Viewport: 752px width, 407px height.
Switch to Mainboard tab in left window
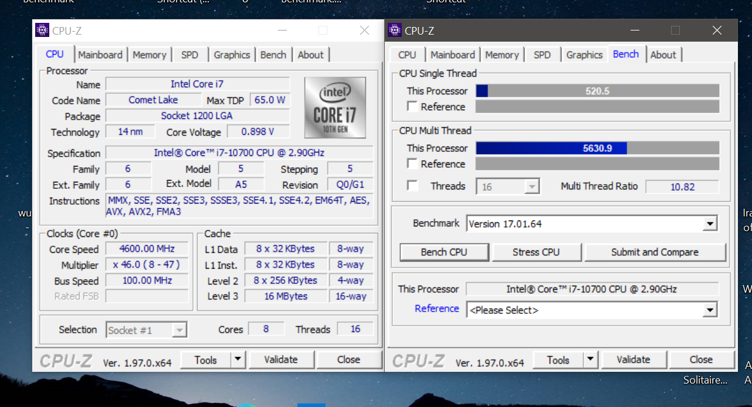pos(100,55)
